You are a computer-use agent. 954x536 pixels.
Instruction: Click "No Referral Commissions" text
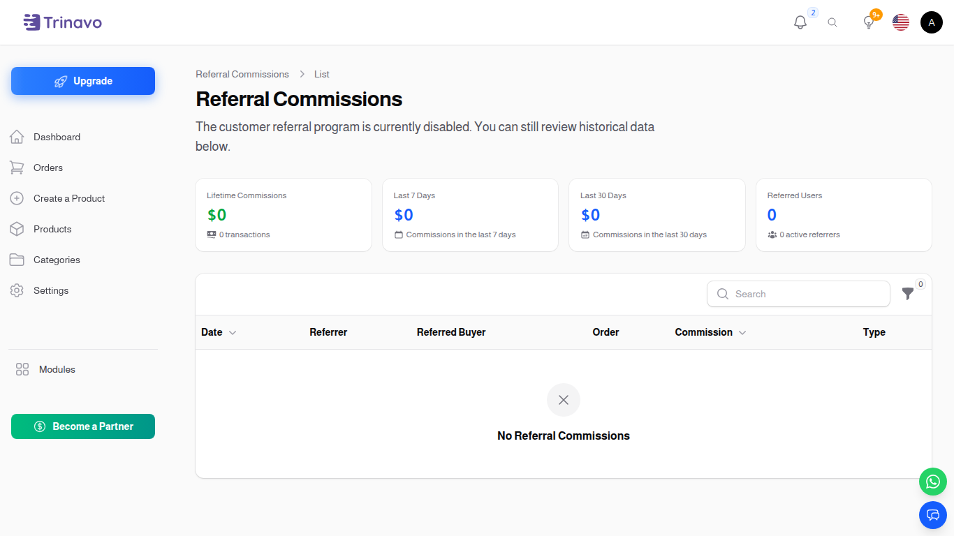pos(564,435)
